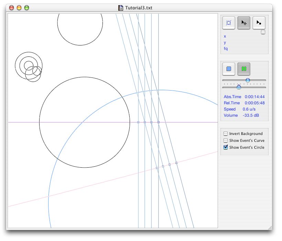The image size is (282, 241).
Task: Click the round knob on the upper slider
Action: tap(248, 80)
